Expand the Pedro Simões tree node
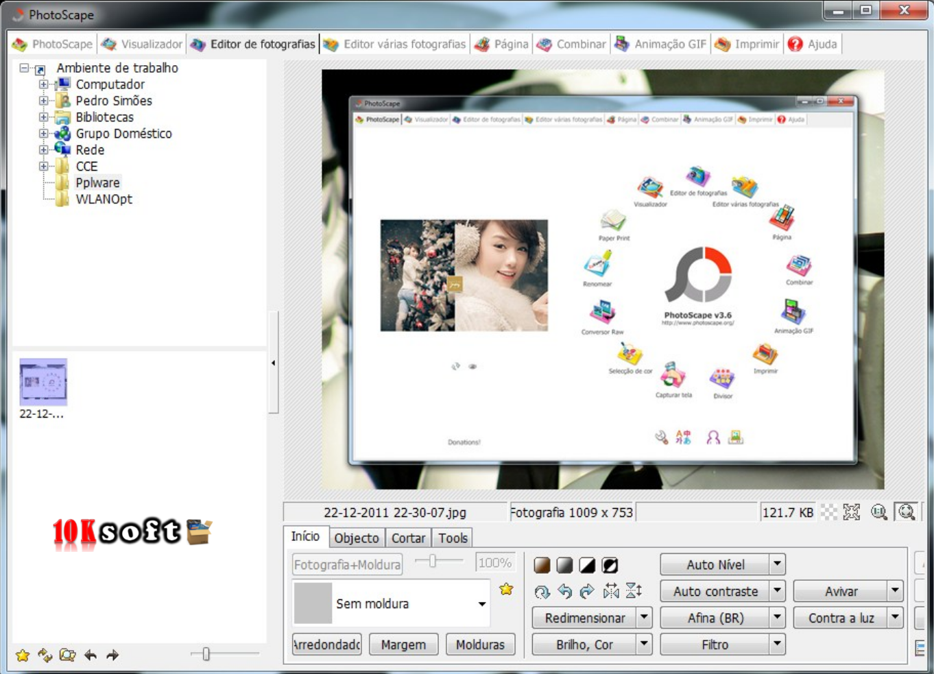Screen dimensions: 934x674 coord(44,101)
